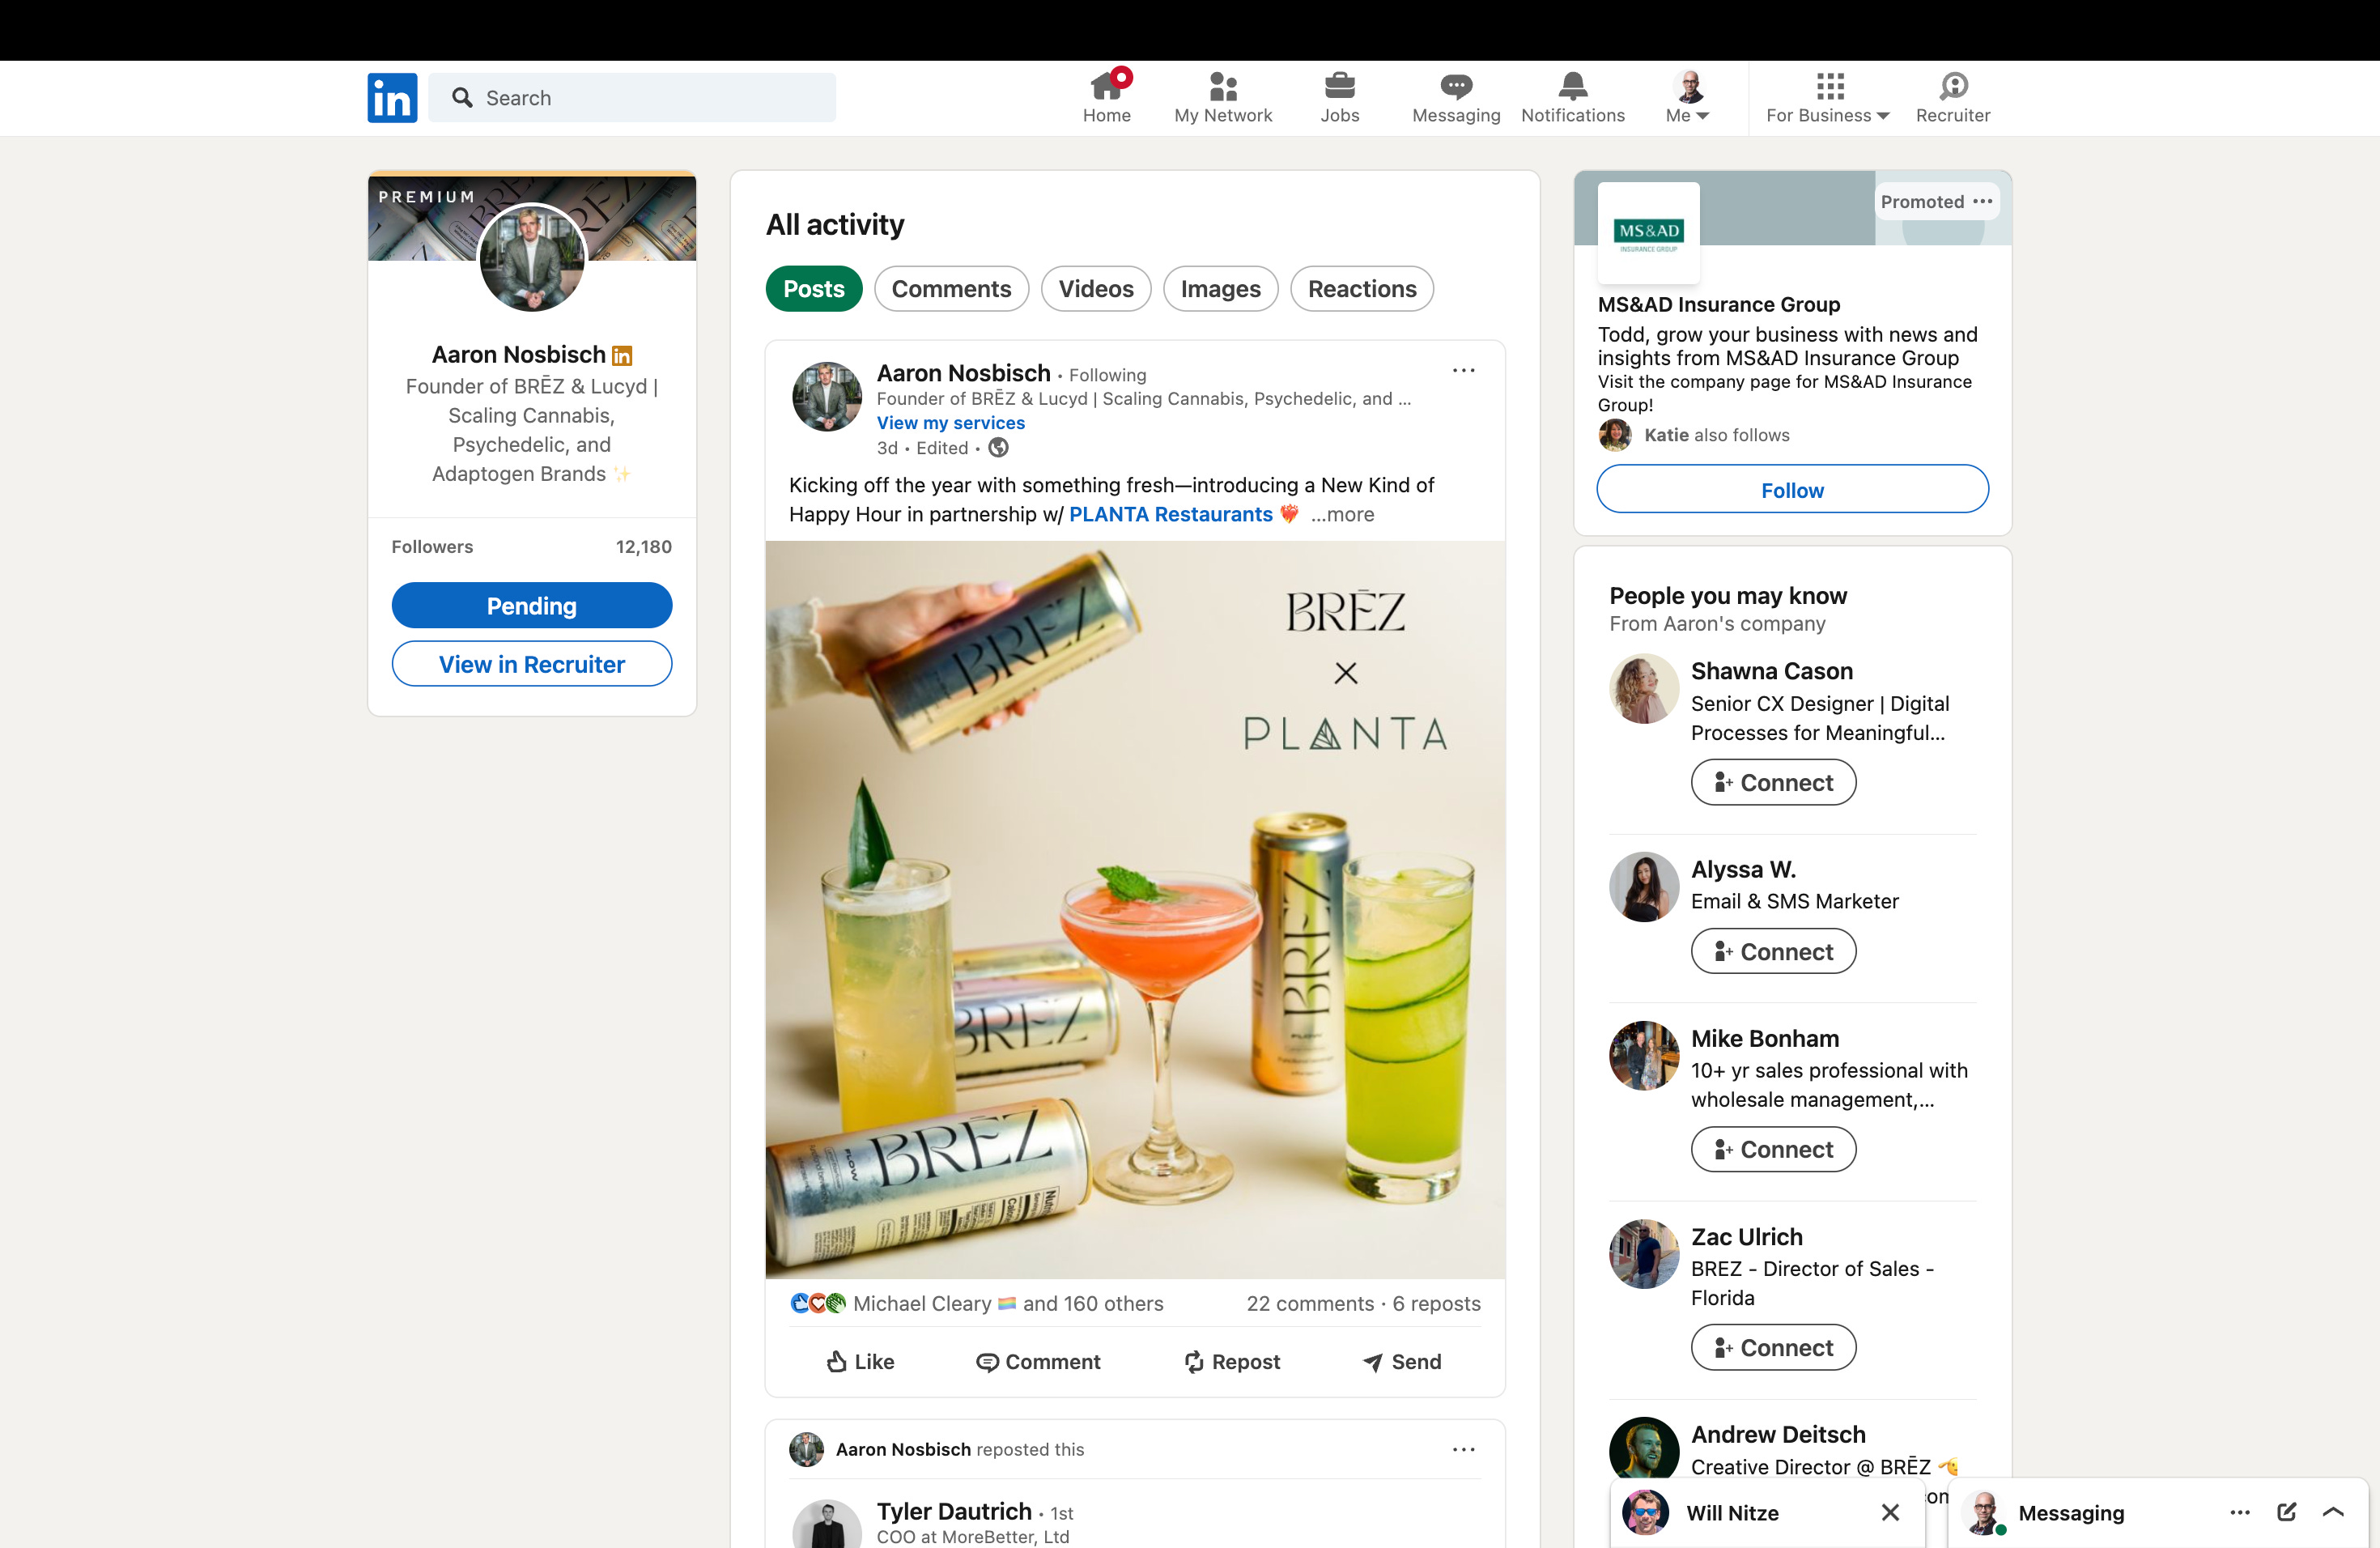Switch to the Comments activity tab
The image size is (2380, 1548).
pos(950,289)
